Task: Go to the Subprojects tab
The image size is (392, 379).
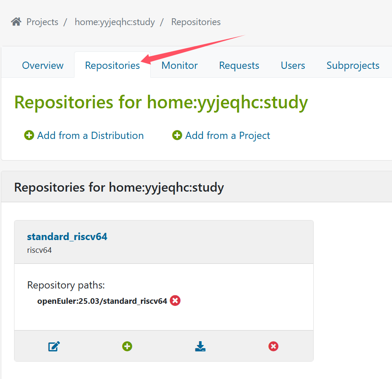Action: pyautogui.click(x=353, y=65)
